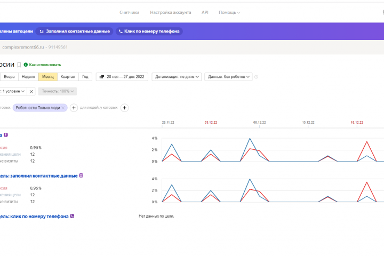
Task: Open Настройка аккаунта in top navigation
Action: pyautogui.click(x=171, y=12)
